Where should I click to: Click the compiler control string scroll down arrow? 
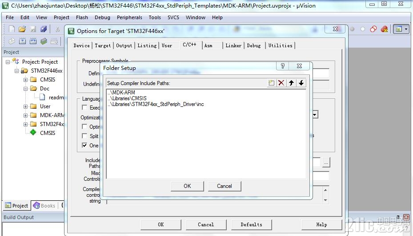[325, 200]
